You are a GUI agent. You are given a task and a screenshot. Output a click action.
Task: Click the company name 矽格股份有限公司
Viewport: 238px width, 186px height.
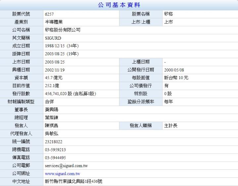[x=62, y=30]
